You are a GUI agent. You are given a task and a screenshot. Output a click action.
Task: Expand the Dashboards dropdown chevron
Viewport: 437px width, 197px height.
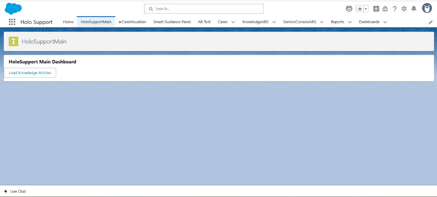tap(385, 22)
